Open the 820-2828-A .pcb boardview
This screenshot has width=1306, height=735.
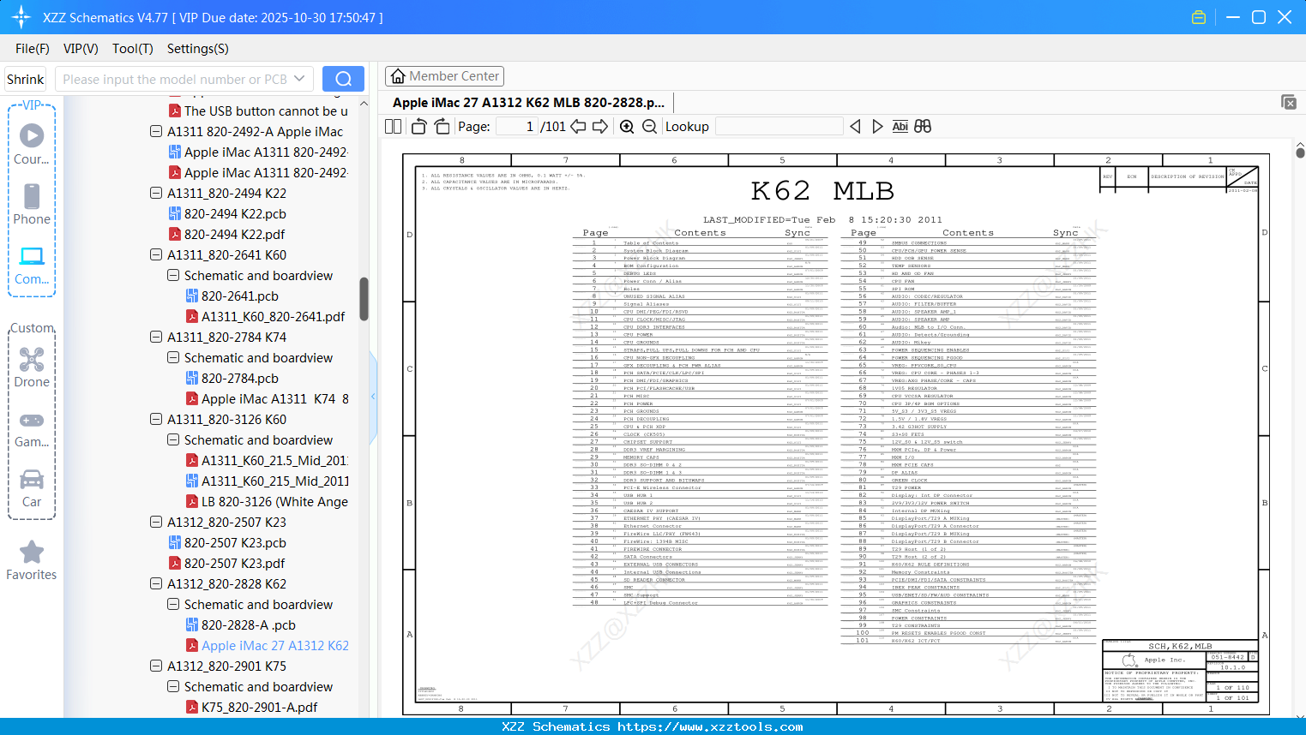pos(248,625)
